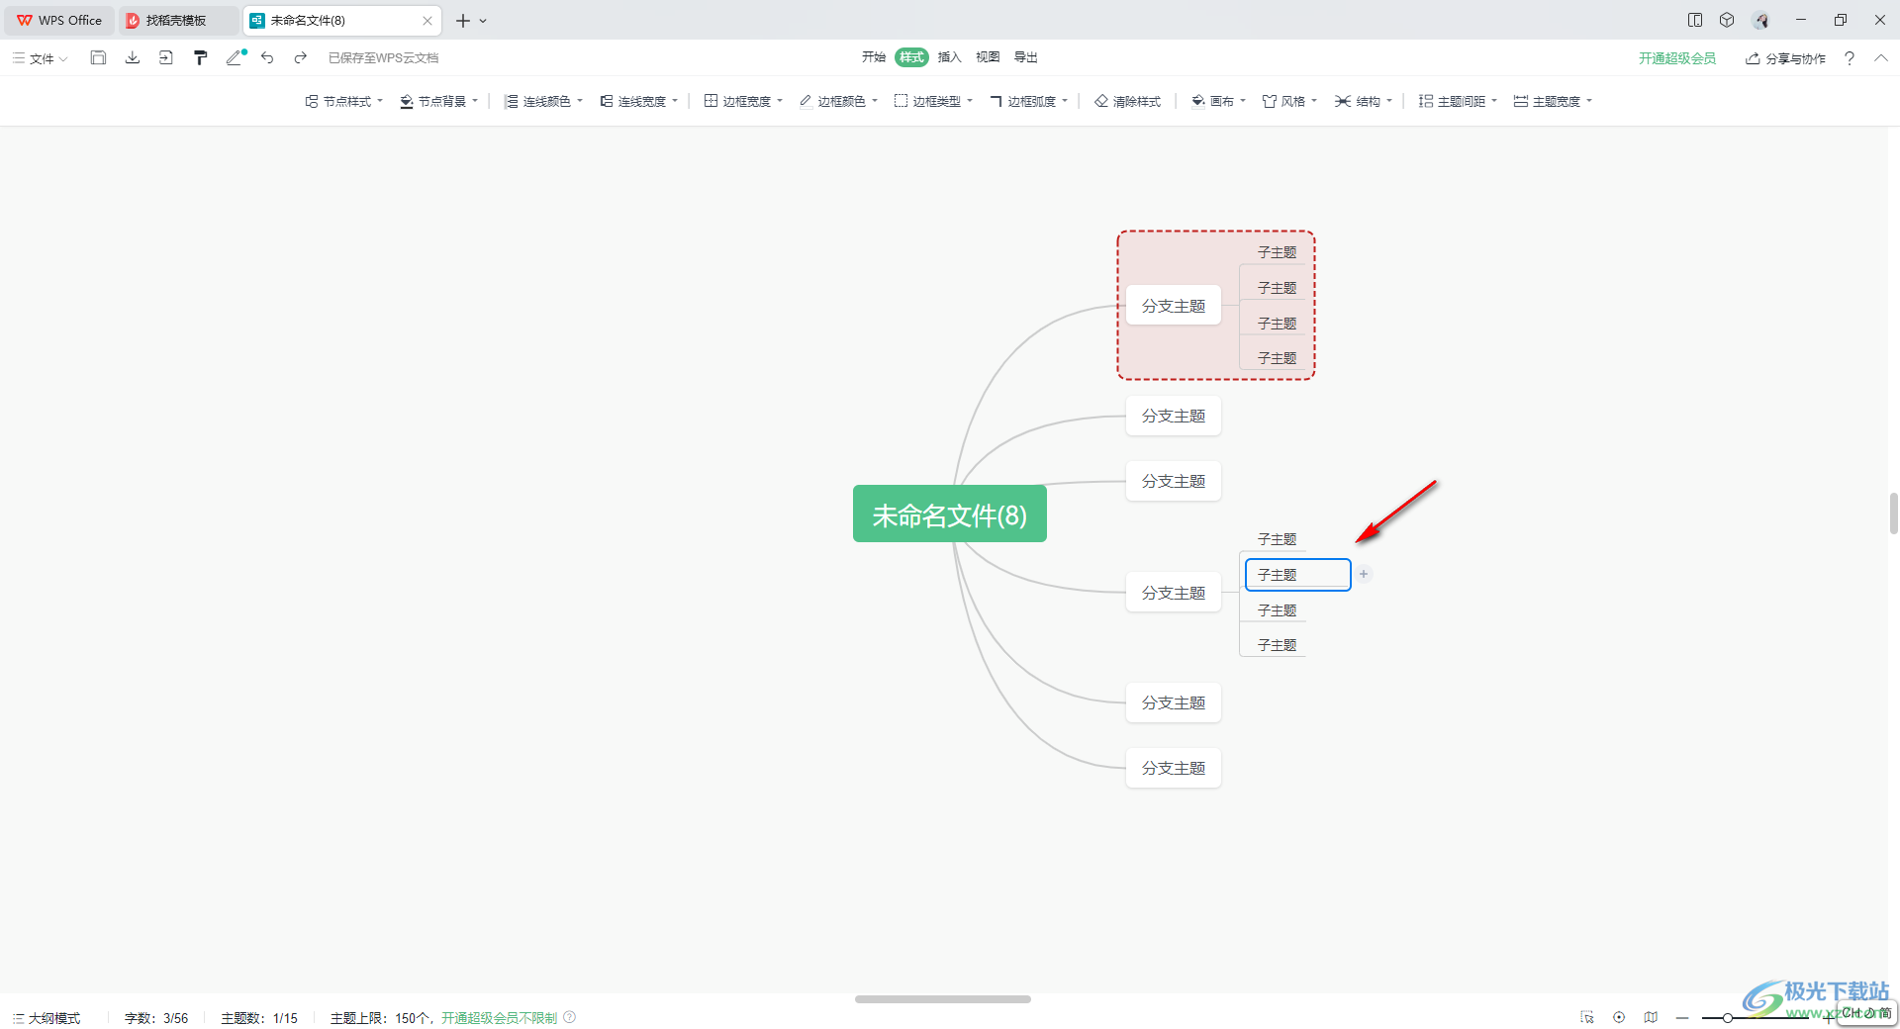Open the 边框颜色 dropdown
1900x1029 pixels.
coord(839,101)
